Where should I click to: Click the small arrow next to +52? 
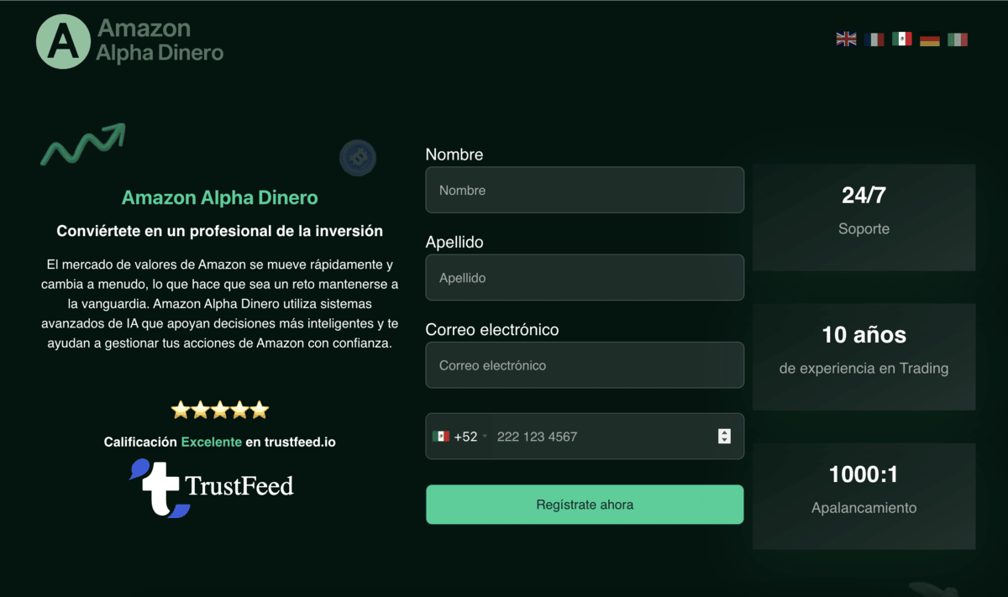pyautogui.click(x=485, y=437)
